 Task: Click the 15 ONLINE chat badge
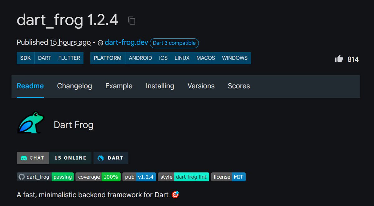tap(70, 158)
